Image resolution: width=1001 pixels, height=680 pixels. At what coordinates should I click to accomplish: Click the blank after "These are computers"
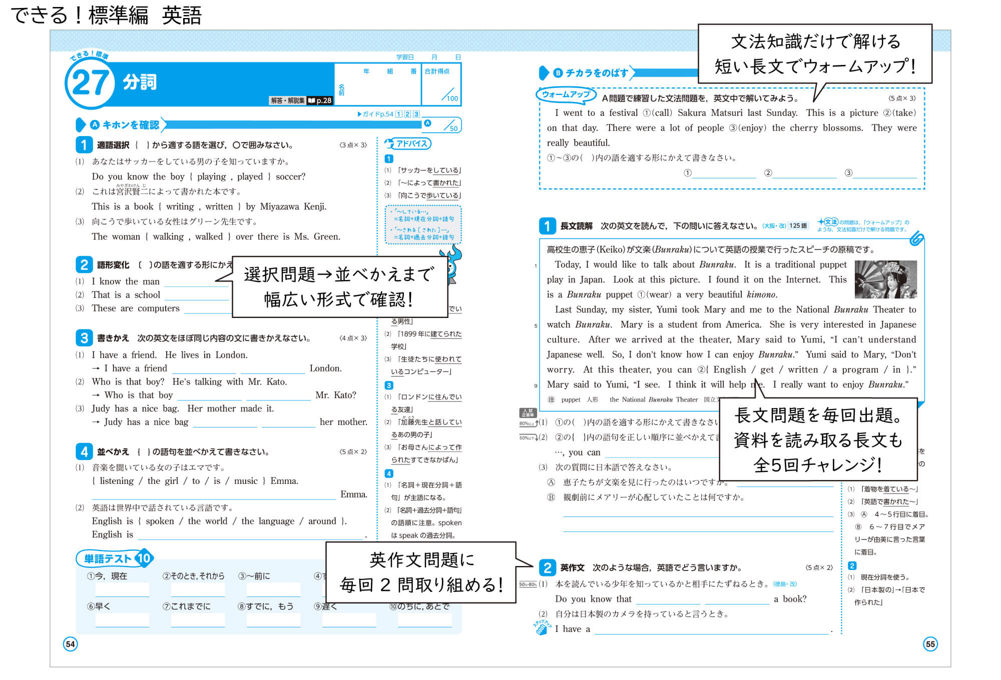pyautogui.click(x=207, y=310)
